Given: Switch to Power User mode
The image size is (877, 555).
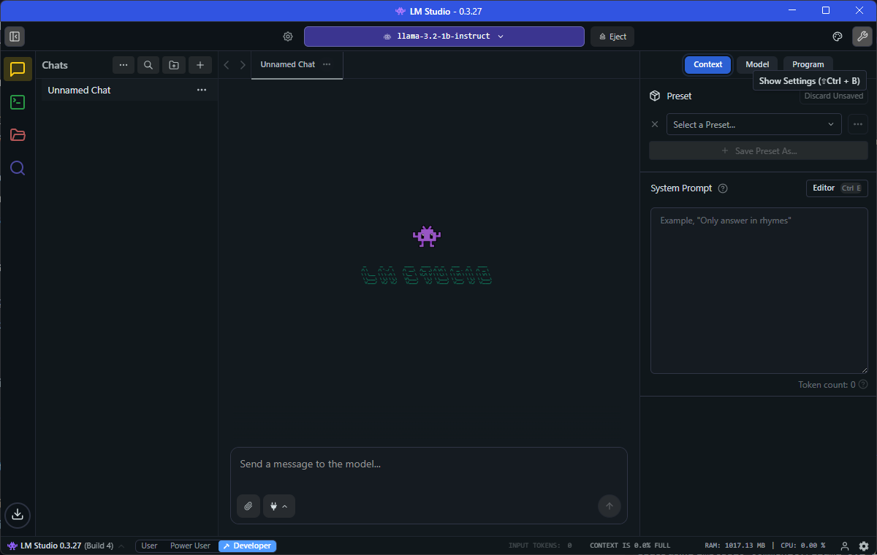Looking at the screenshot, I should coord(190,546).
